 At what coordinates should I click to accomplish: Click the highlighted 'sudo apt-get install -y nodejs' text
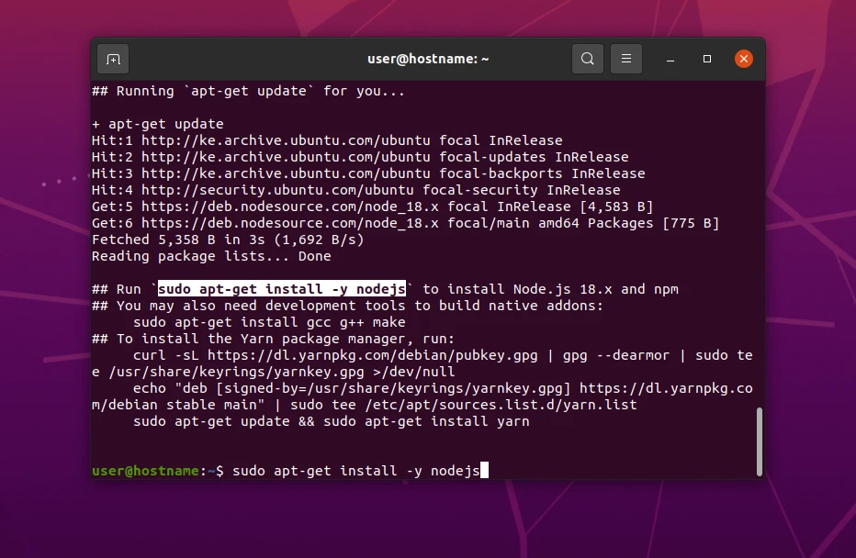click(281, 289)
